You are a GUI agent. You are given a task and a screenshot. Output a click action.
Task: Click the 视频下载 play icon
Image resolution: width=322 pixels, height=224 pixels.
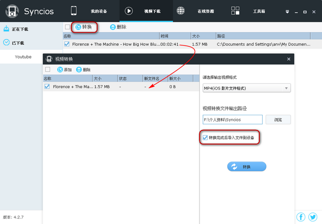(129, 11)
